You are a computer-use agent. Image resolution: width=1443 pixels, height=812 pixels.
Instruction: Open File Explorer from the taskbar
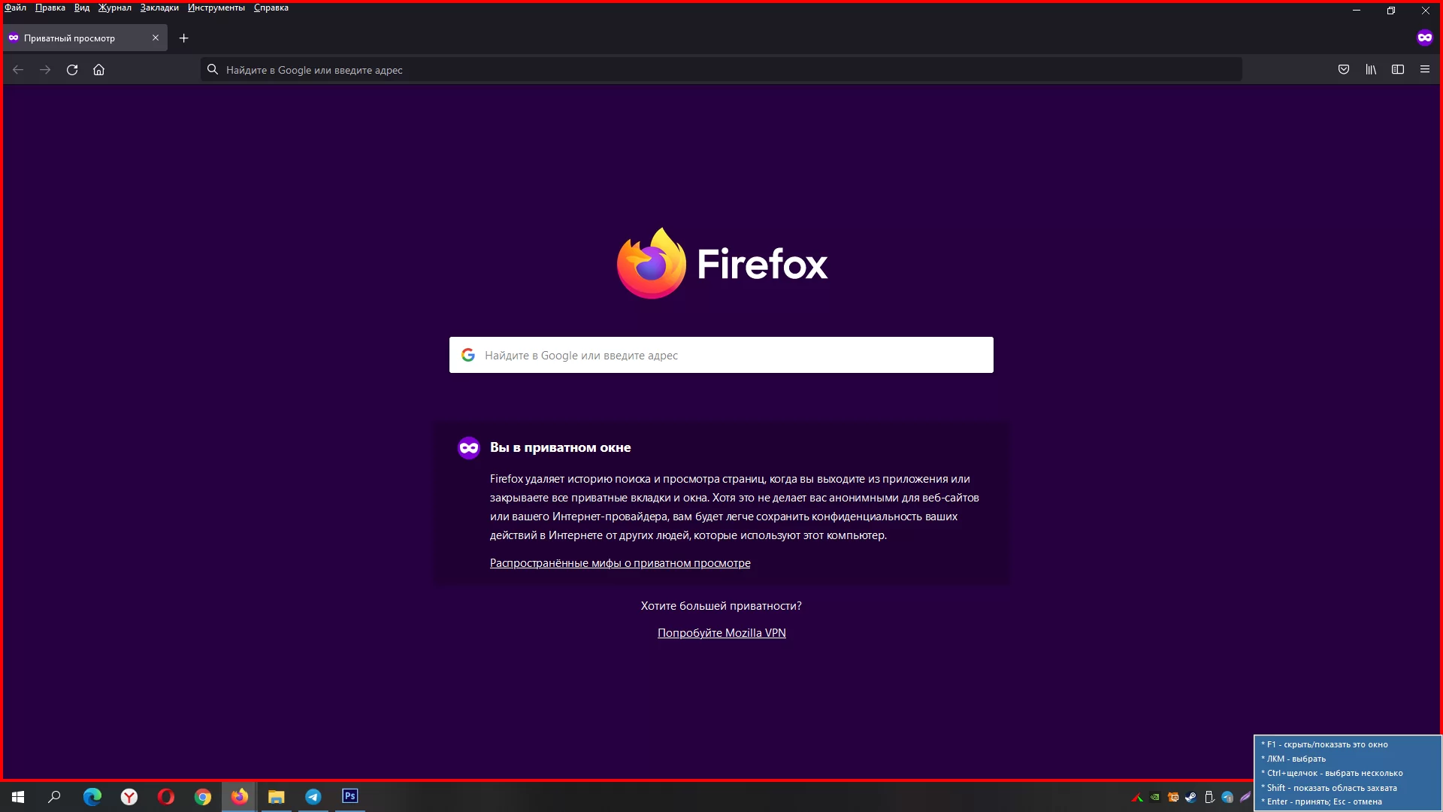pos(277,797)
